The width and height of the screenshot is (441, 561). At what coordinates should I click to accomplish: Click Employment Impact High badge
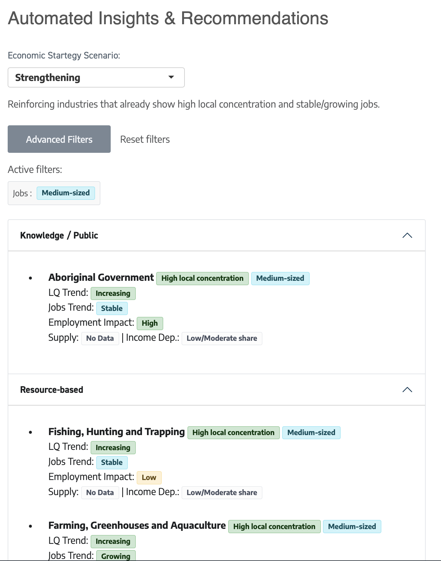pyautogui.click(x=150, y=323)
